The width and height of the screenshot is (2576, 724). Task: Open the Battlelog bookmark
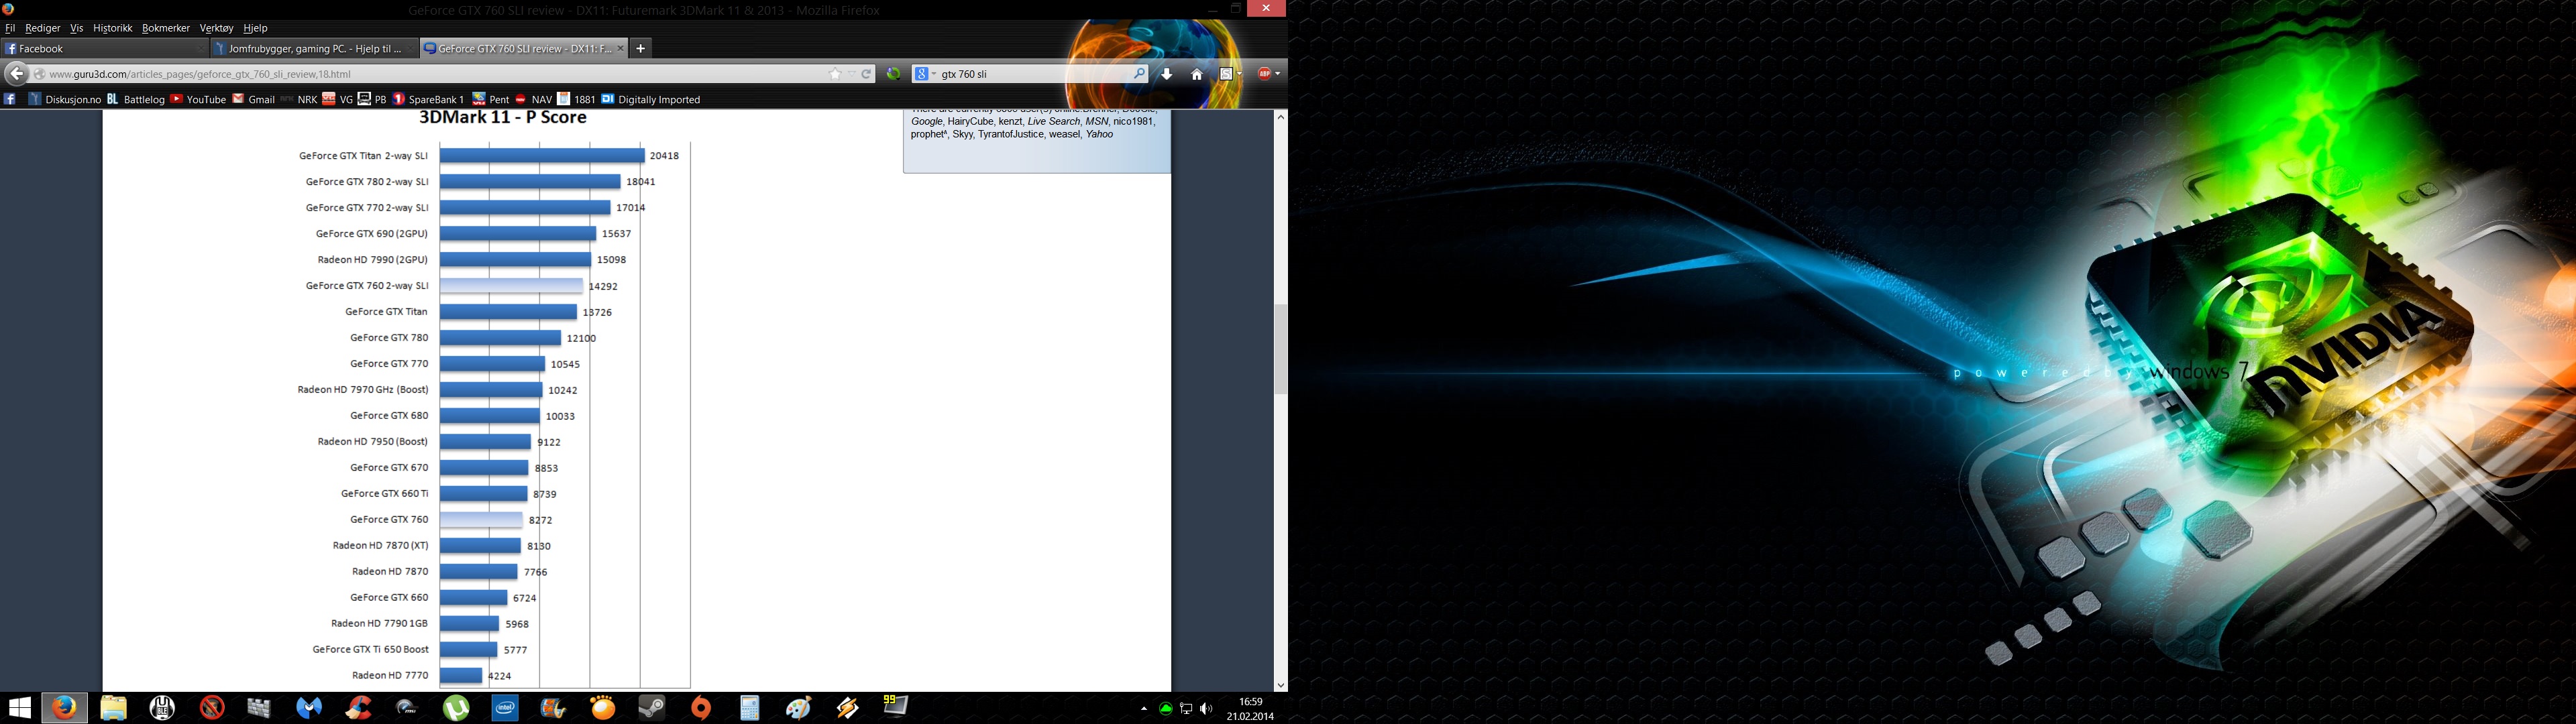[136, 99]
